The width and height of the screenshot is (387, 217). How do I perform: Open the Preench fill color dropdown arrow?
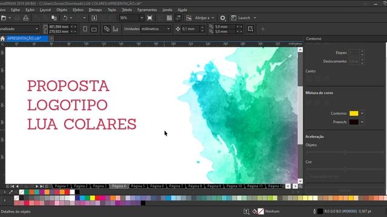pyautogui.click(x=362, y=122)
